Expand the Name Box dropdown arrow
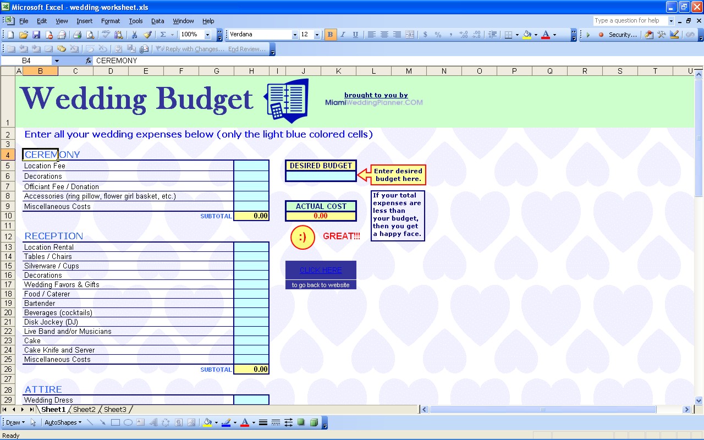The height and width of the screenshot is (440, 704). point(56,61)
